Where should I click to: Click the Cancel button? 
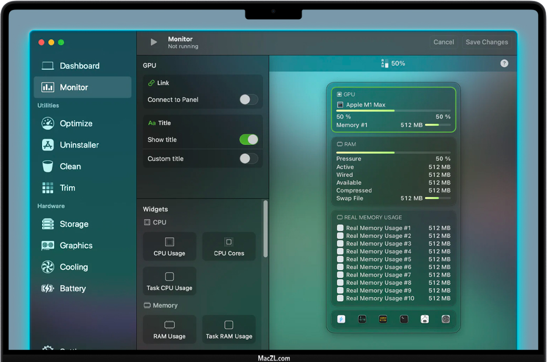(x=443, y=42)
